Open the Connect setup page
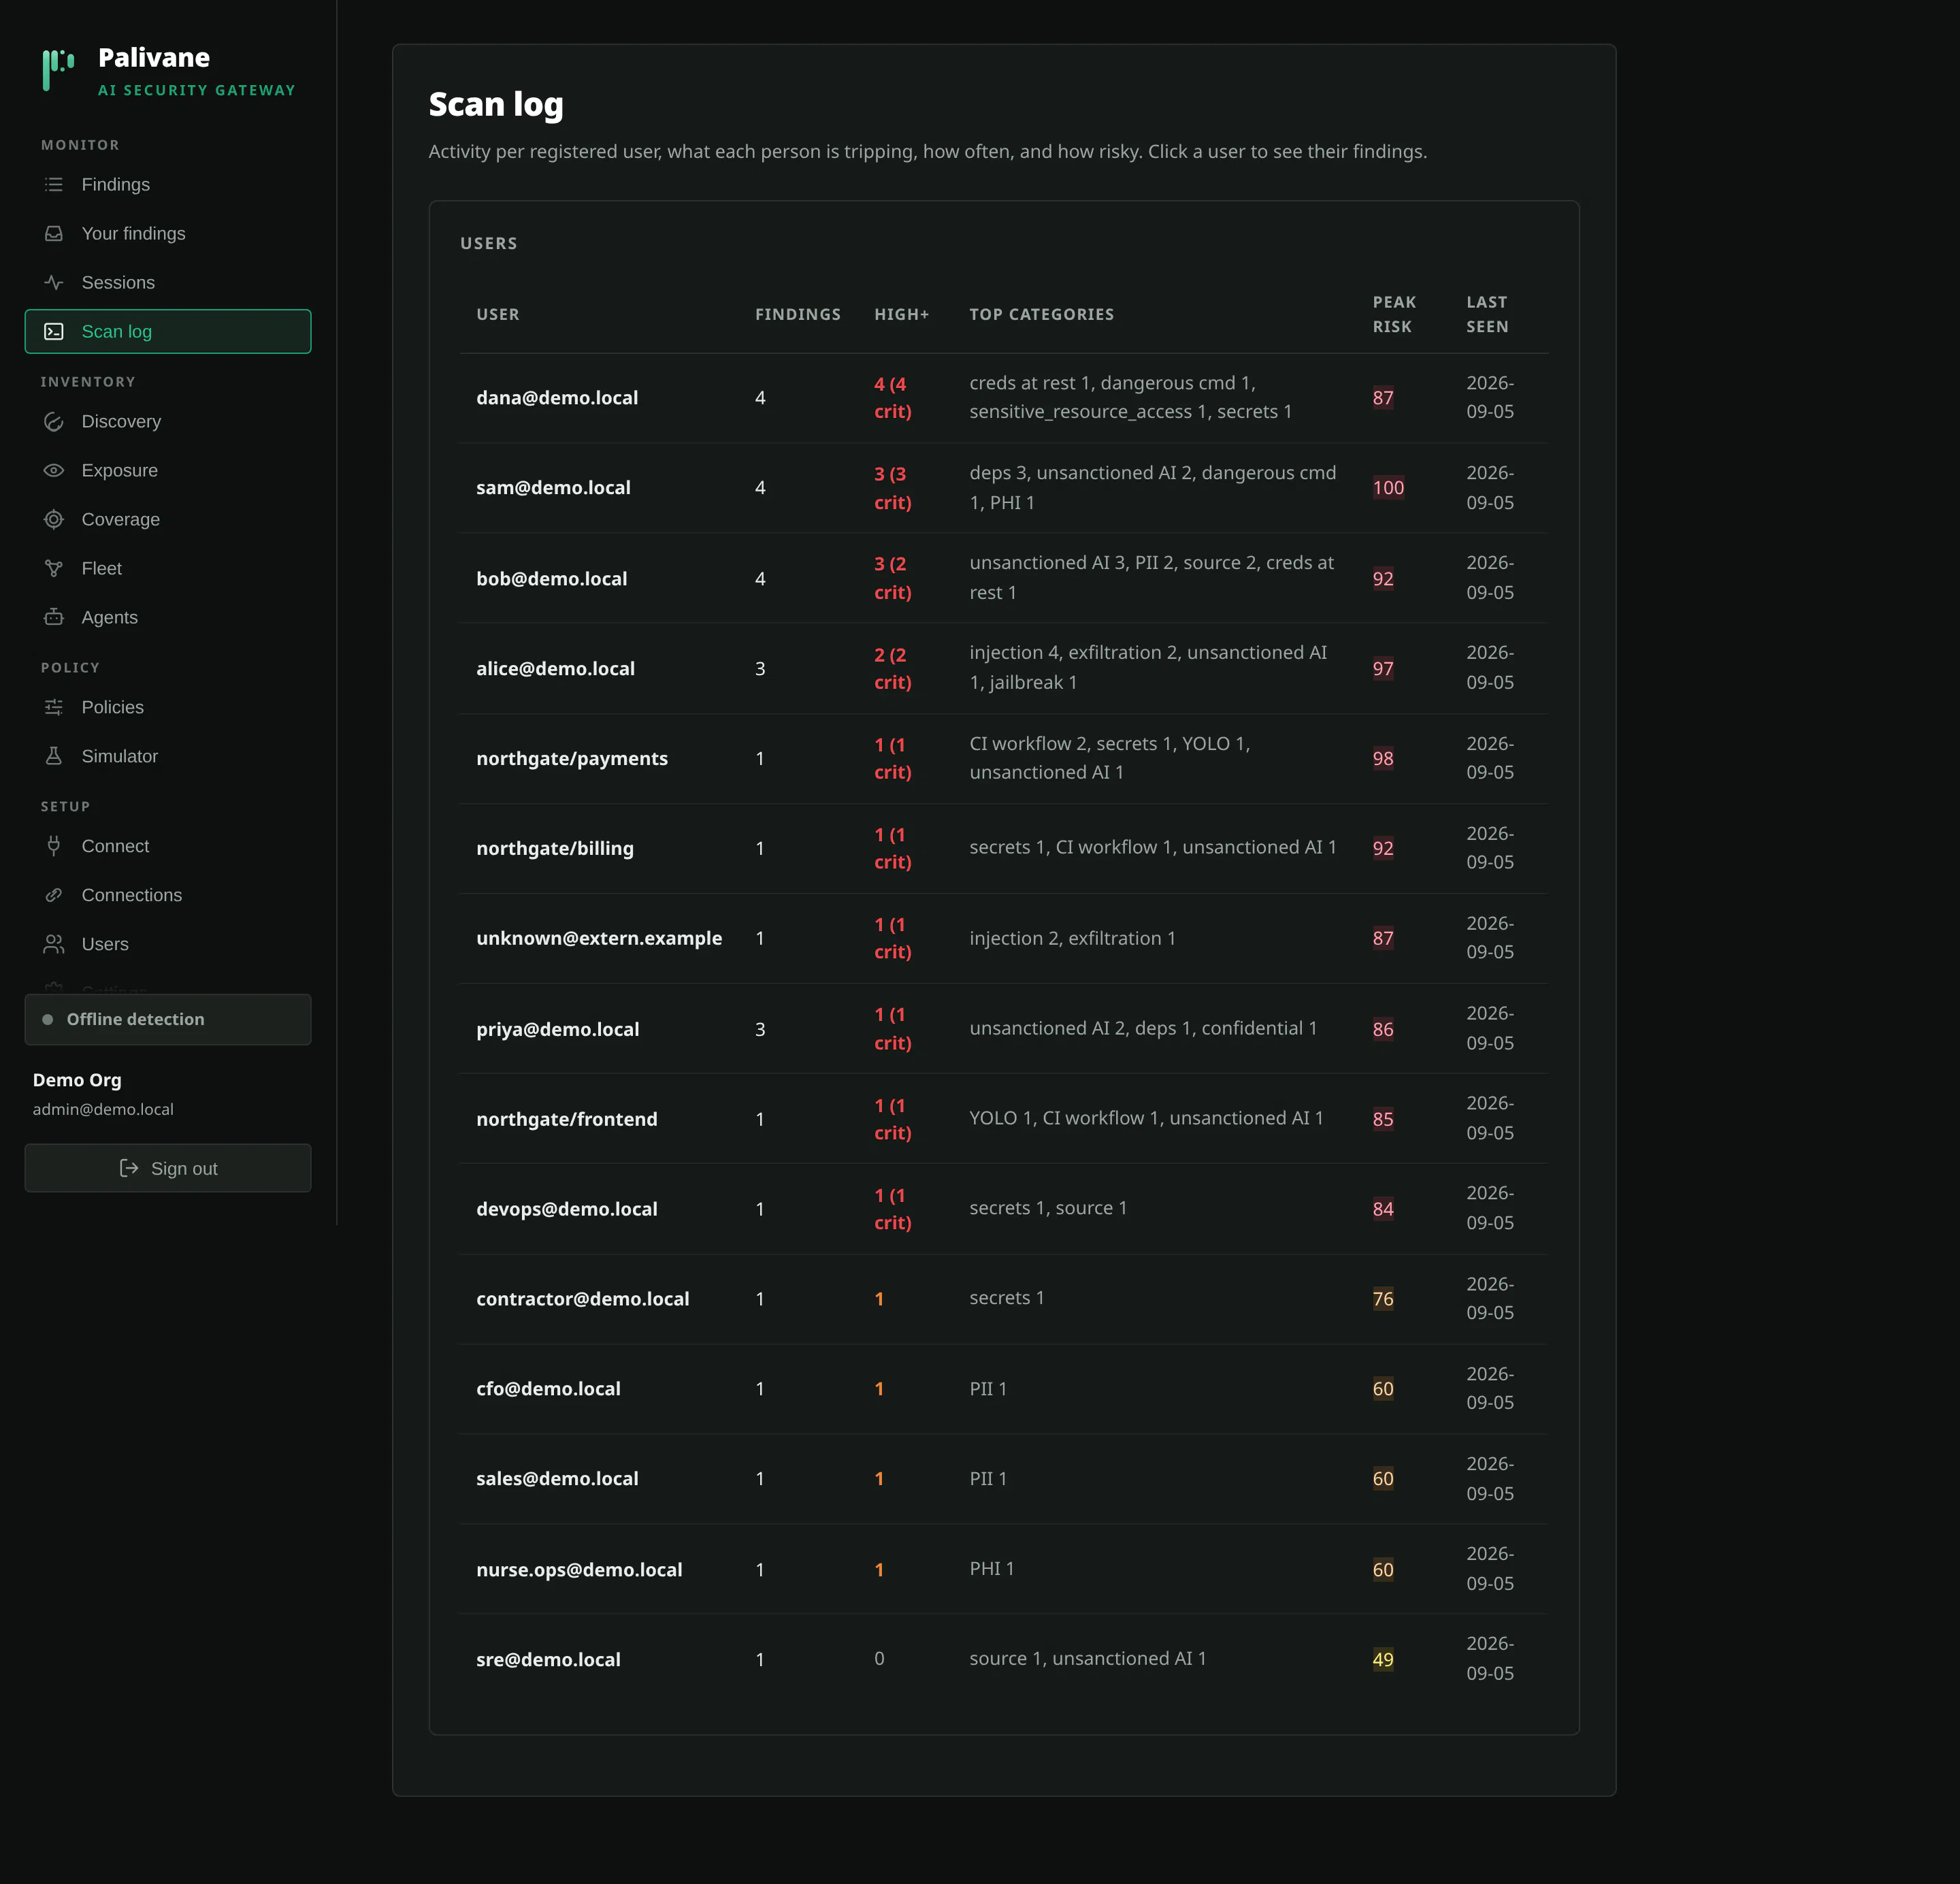The height and width of the screenshot is (1884, 1960). (168, 847)
